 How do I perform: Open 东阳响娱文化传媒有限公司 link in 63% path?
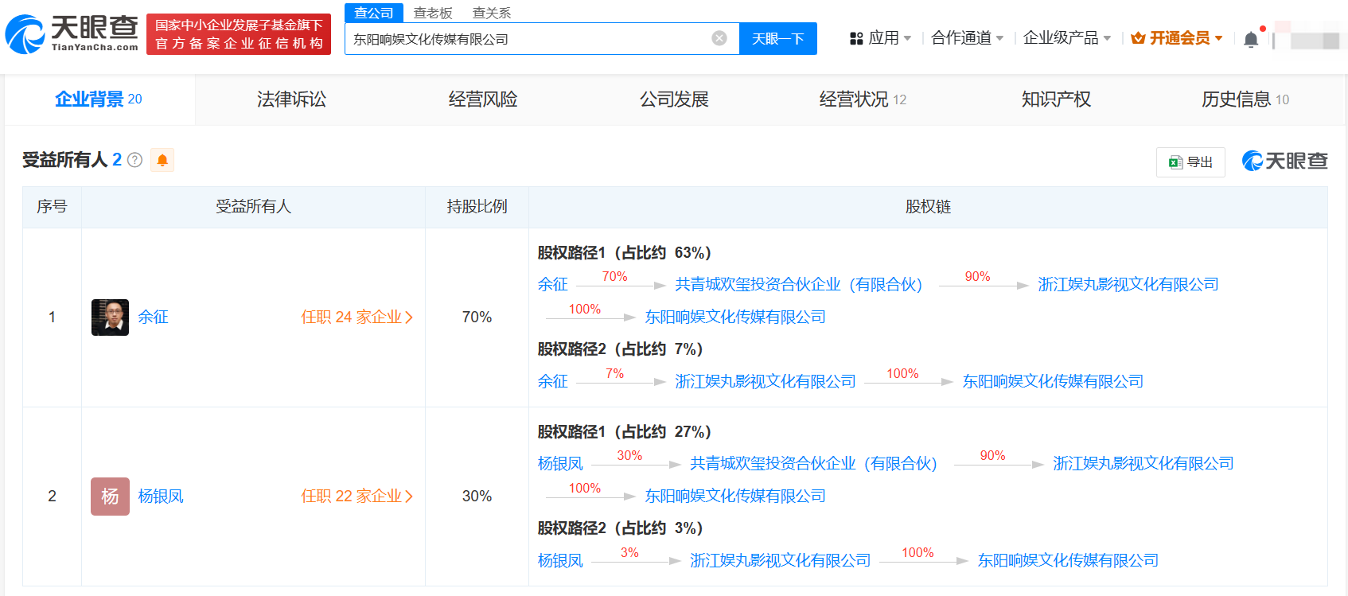[x=735, y=317]
